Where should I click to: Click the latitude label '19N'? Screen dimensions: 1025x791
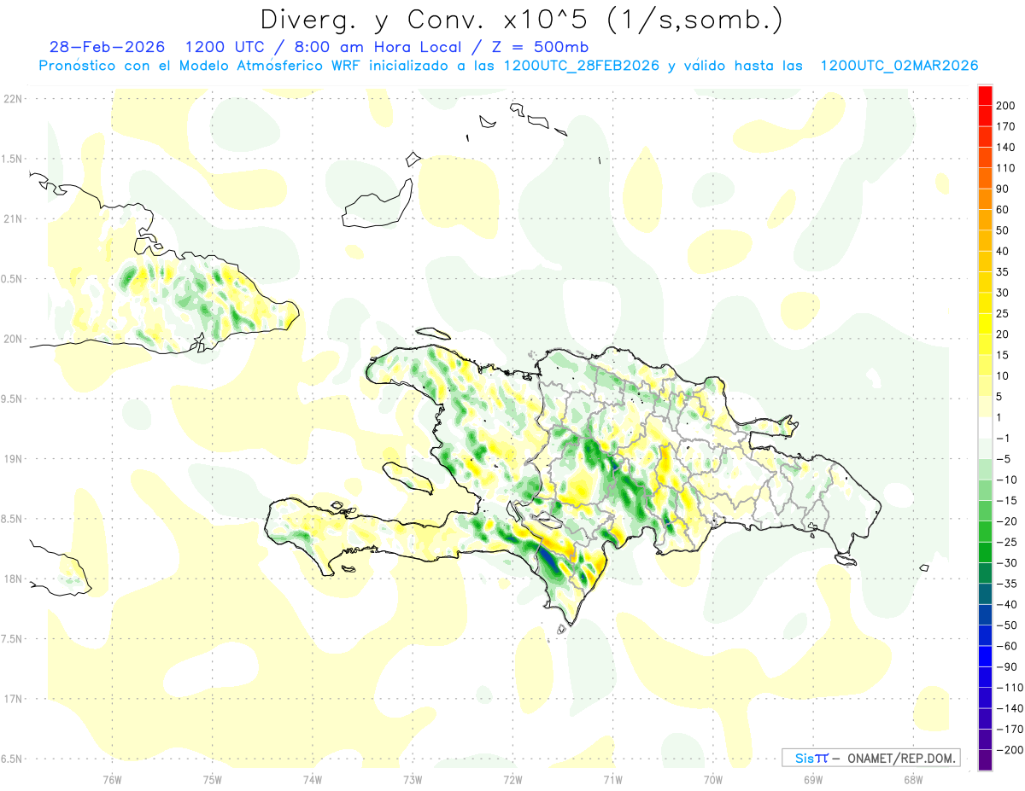(12, 458)
